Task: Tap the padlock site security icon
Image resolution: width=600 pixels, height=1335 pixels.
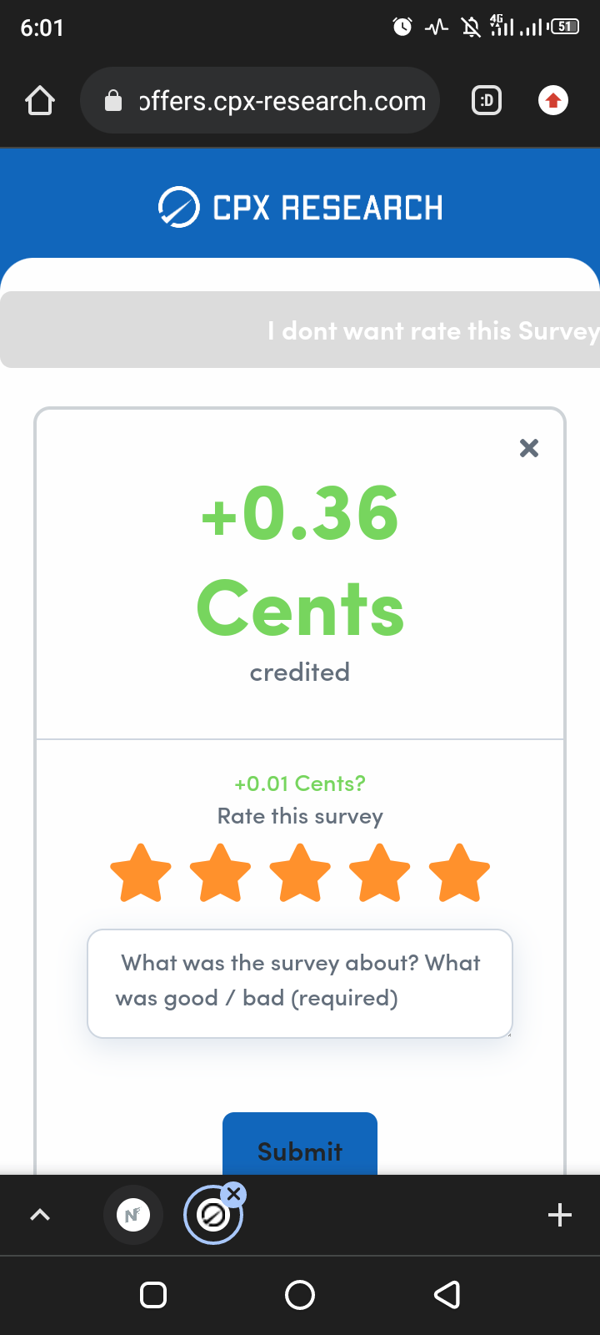Action: coord(113,101)
